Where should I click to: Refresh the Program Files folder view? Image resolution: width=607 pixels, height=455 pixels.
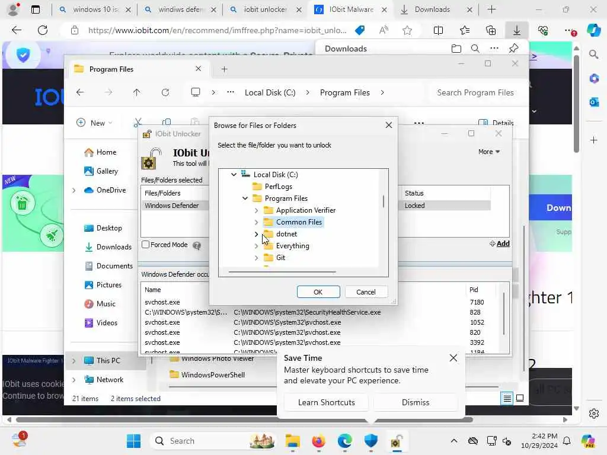pyautogui.click(x=165, y=92)
